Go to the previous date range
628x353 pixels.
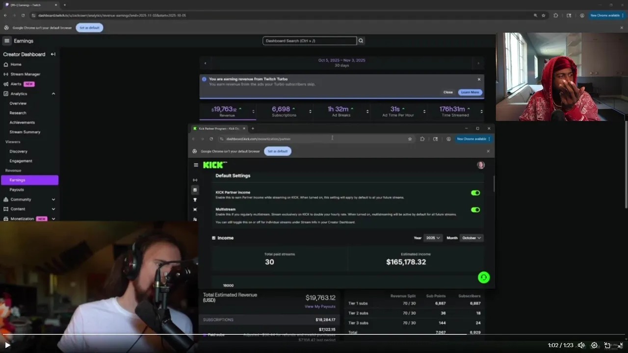click(205, 63)
